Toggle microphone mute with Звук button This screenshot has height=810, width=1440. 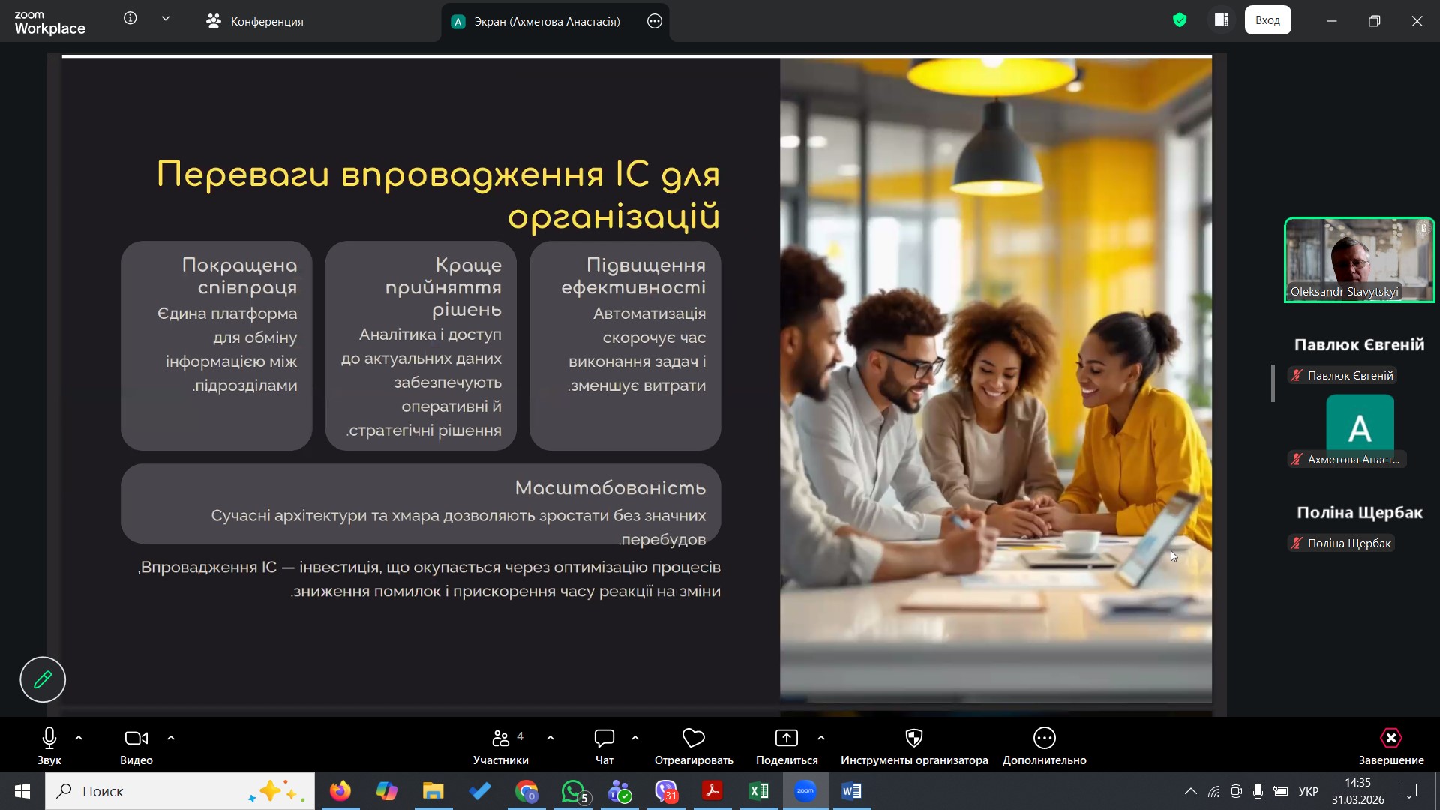[x=49, y=739]
